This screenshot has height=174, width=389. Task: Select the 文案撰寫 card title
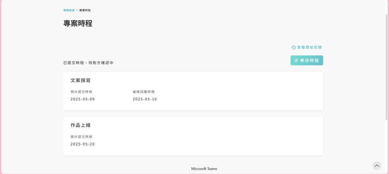click(x=80, y=80)
